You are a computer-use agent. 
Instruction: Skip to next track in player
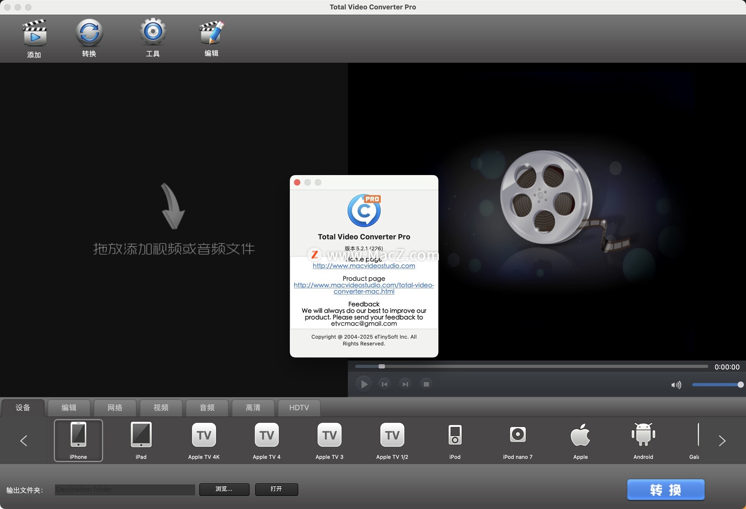[x=405, y=384]
